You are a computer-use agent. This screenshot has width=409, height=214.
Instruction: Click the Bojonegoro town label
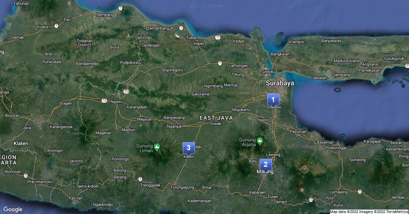(172, 70)
